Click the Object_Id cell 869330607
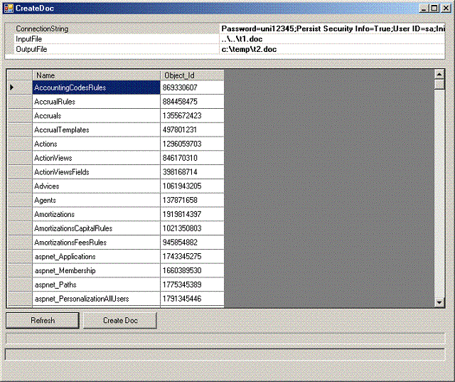455x382 pixels. [x=192, y=87]
